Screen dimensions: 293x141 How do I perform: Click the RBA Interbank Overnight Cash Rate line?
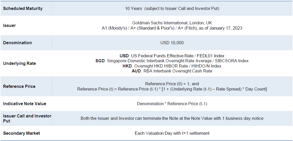[172, 71]
